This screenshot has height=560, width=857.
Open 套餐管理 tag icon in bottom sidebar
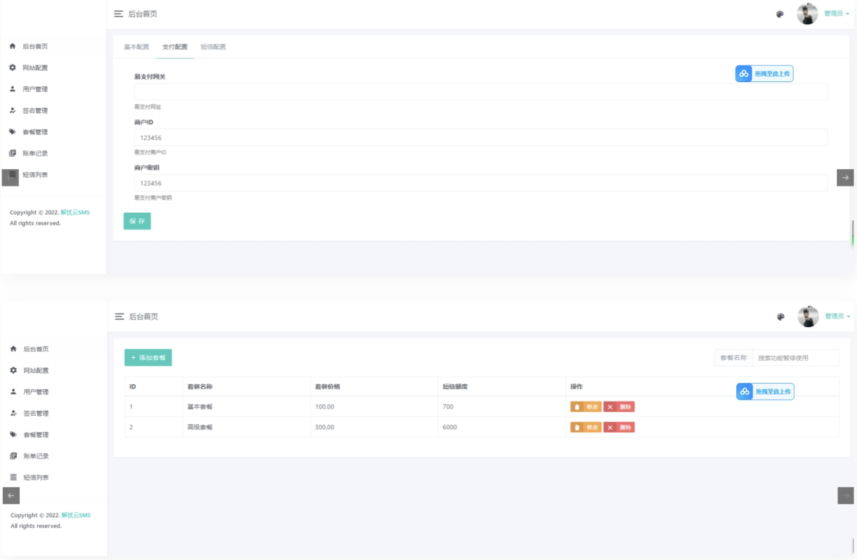tap(13, 434)
